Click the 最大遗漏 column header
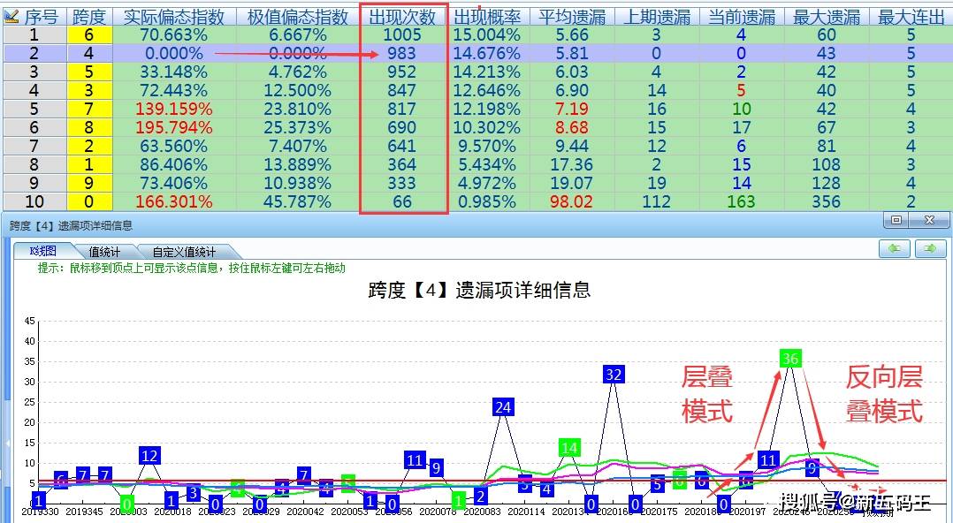Screen dimensions: 953x523 pyautogui.click(x=826, y=17)
